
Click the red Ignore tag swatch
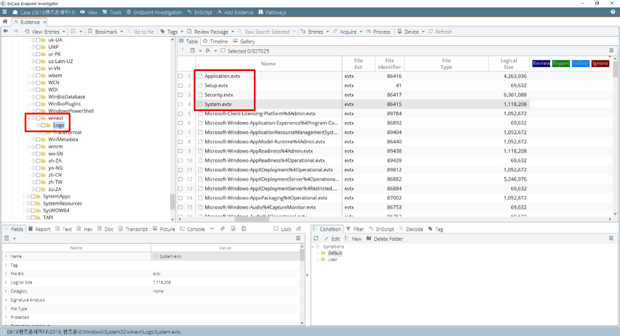click(600, 64)
